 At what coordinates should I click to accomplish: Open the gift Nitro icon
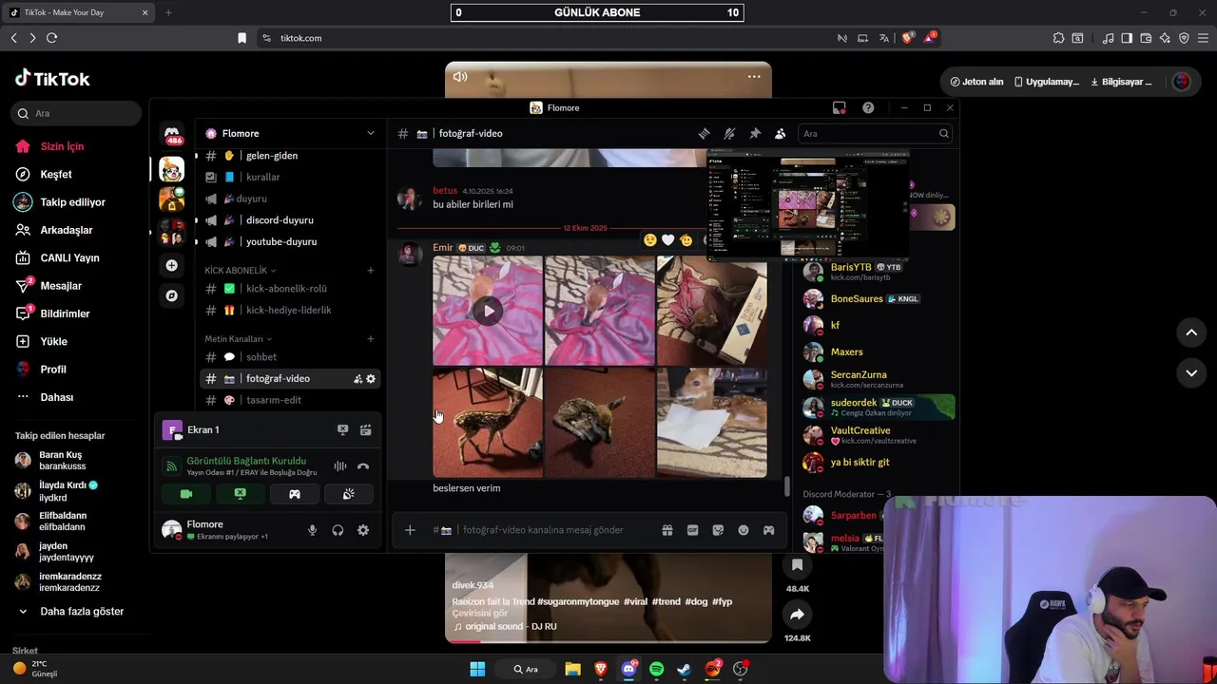click(x=667, y=530)
